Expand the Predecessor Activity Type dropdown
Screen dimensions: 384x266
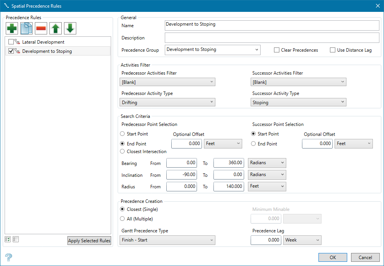[167, 102]
